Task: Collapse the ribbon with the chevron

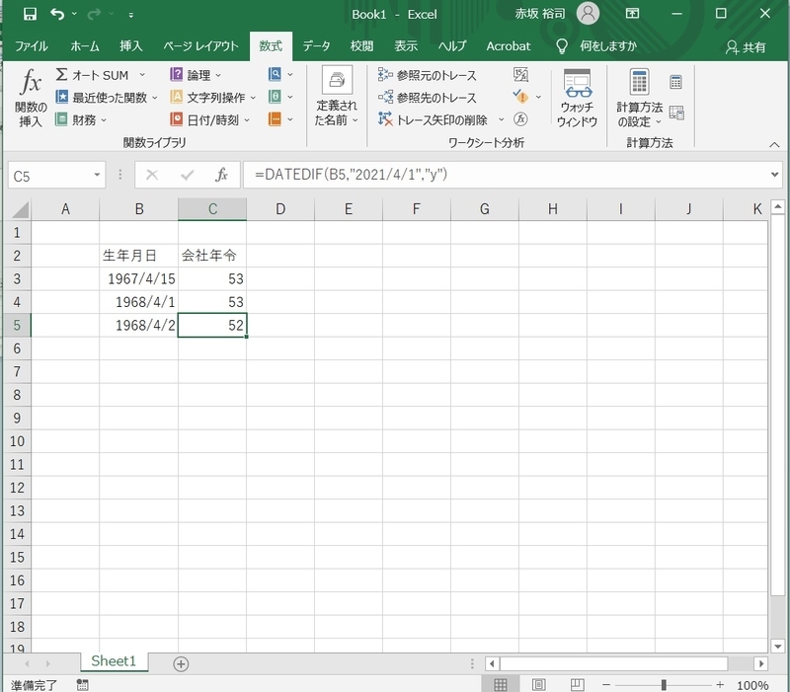Action: tap(774, 144)
